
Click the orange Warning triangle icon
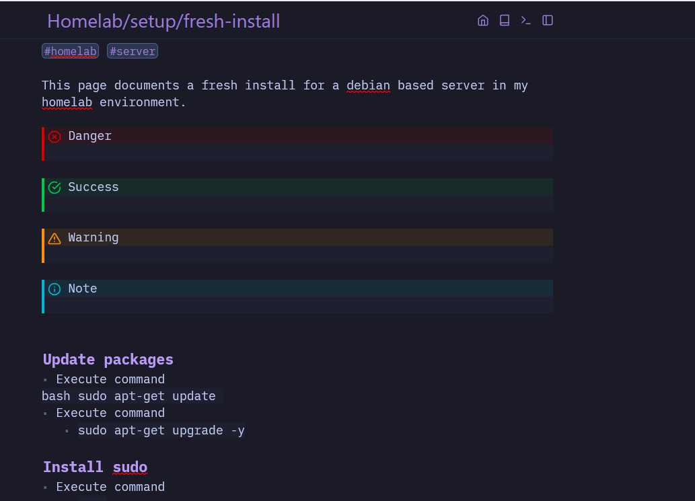point(54,238)
